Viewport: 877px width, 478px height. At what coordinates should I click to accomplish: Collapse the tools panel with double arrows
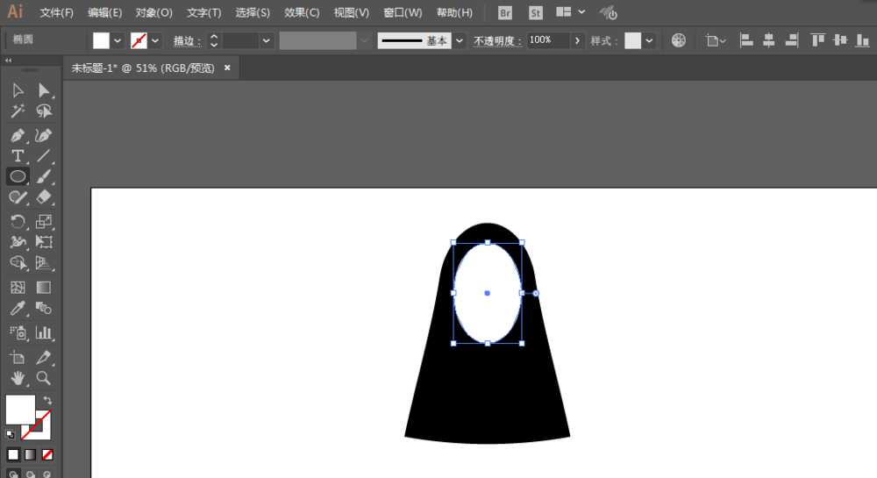(x=9, y=61)
